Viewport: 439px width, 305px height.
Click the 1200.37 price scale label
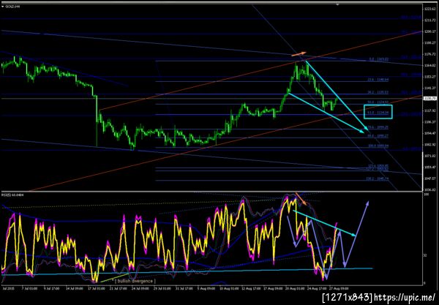429,31
